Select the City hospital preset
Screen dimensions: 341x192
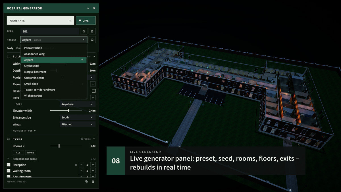(x=54, y=66)
